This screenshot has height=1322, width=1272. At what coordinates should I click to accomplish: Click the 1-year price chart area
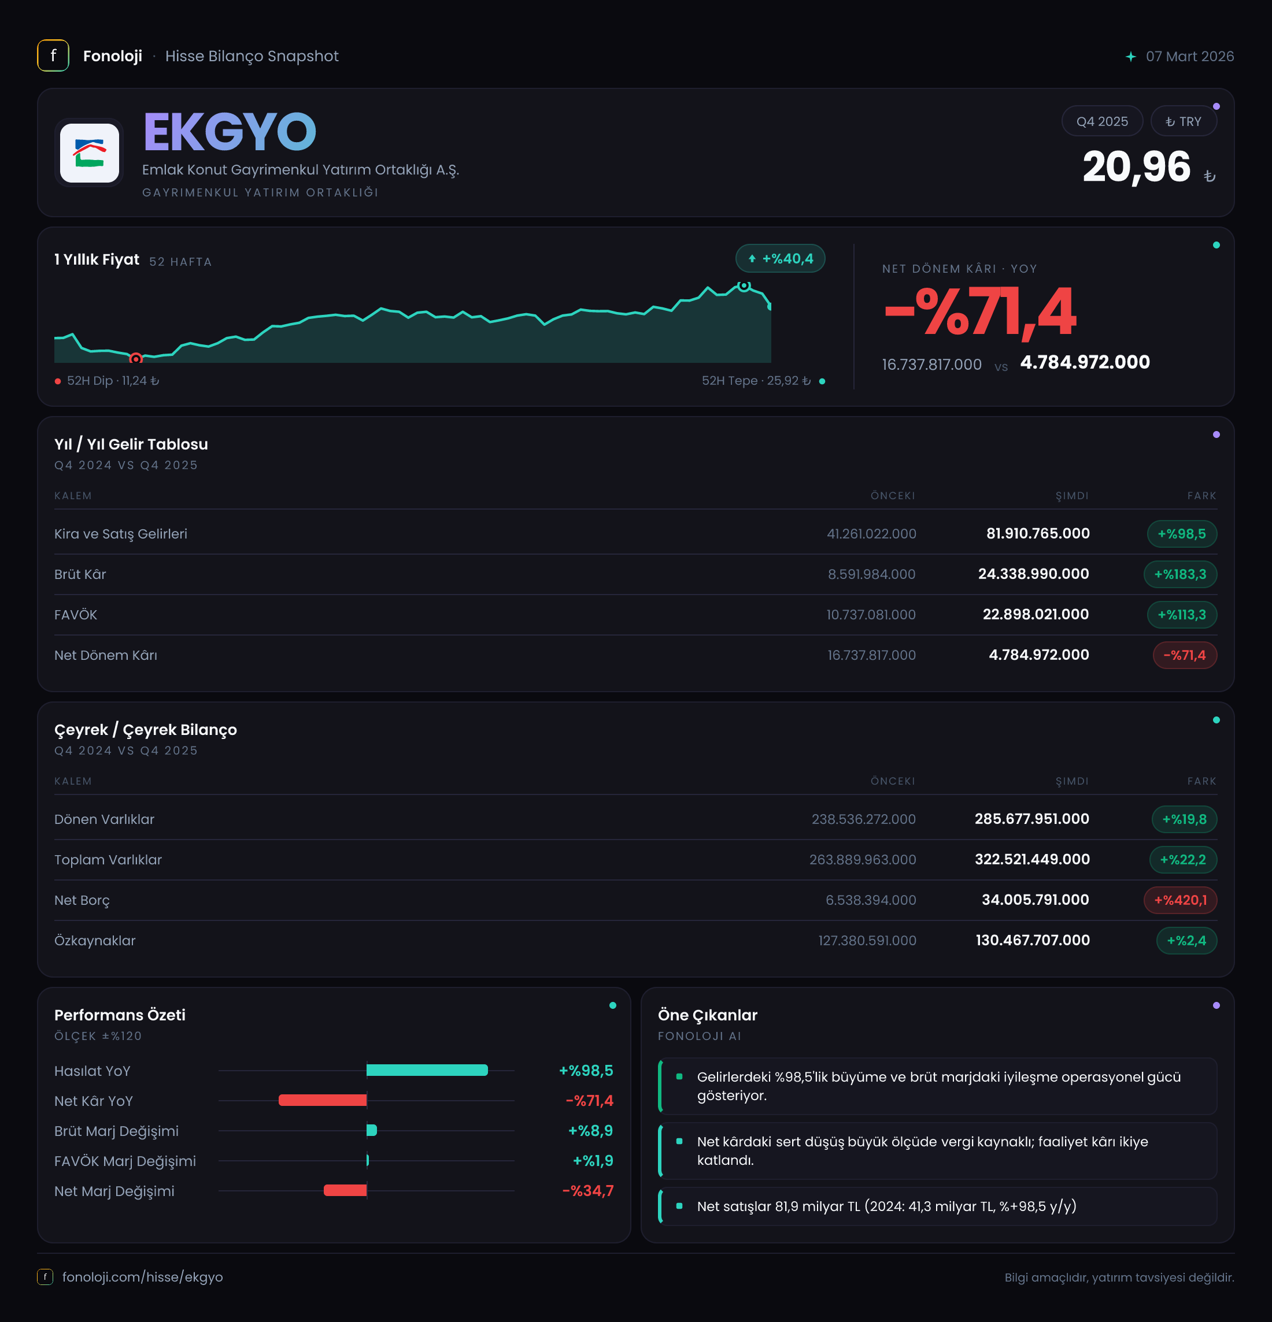412,322
